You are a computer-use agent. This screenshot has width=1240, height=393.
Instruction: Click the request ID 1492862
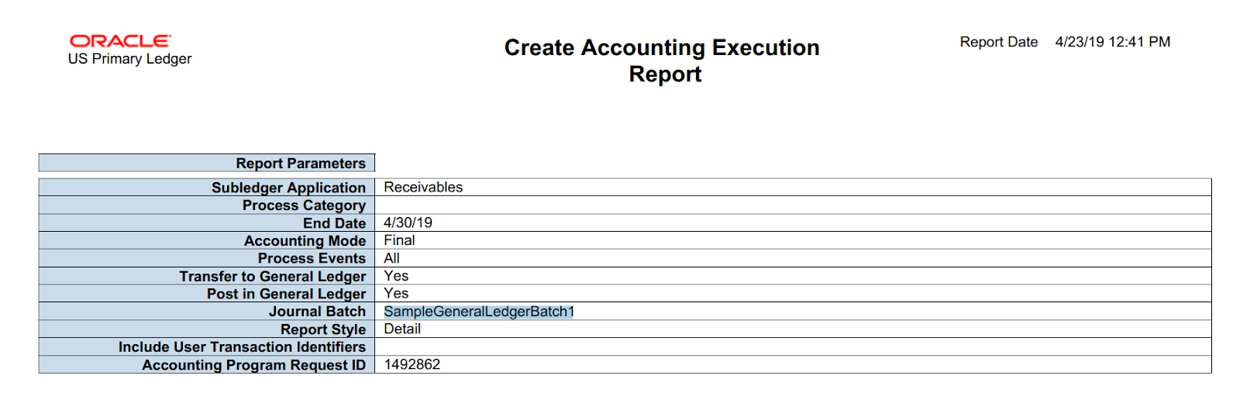[x=412, y=364]
